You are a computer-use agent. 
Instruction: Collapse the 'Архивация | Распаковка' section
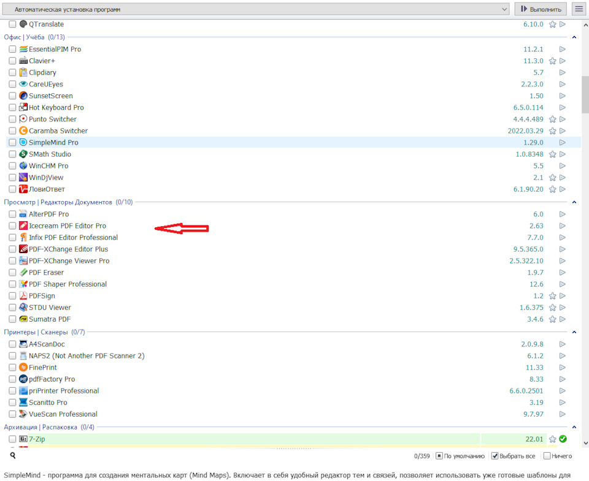point(574,427)
